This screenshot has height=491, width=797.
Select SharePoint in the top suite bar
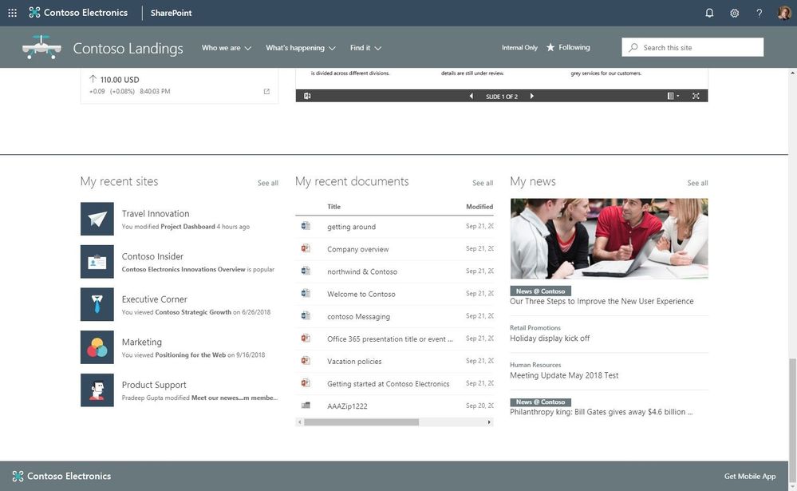[x=170, y=13]
